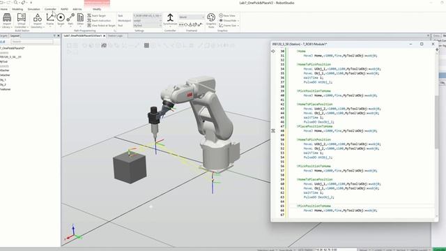Viewport: 446px width, 251px height.
Task: Select Obj_2 in the layout tree
Action: tap(3, 84)
